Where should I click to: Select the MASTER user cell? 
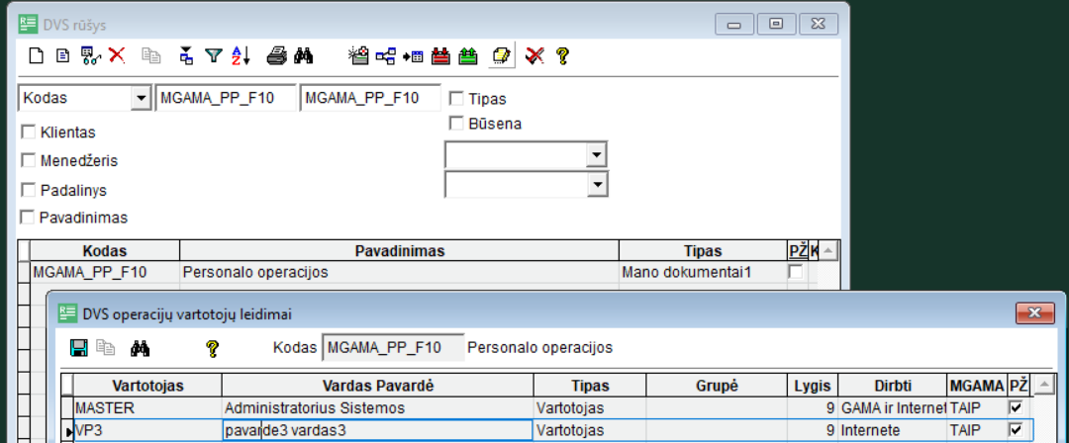[147, 408]
